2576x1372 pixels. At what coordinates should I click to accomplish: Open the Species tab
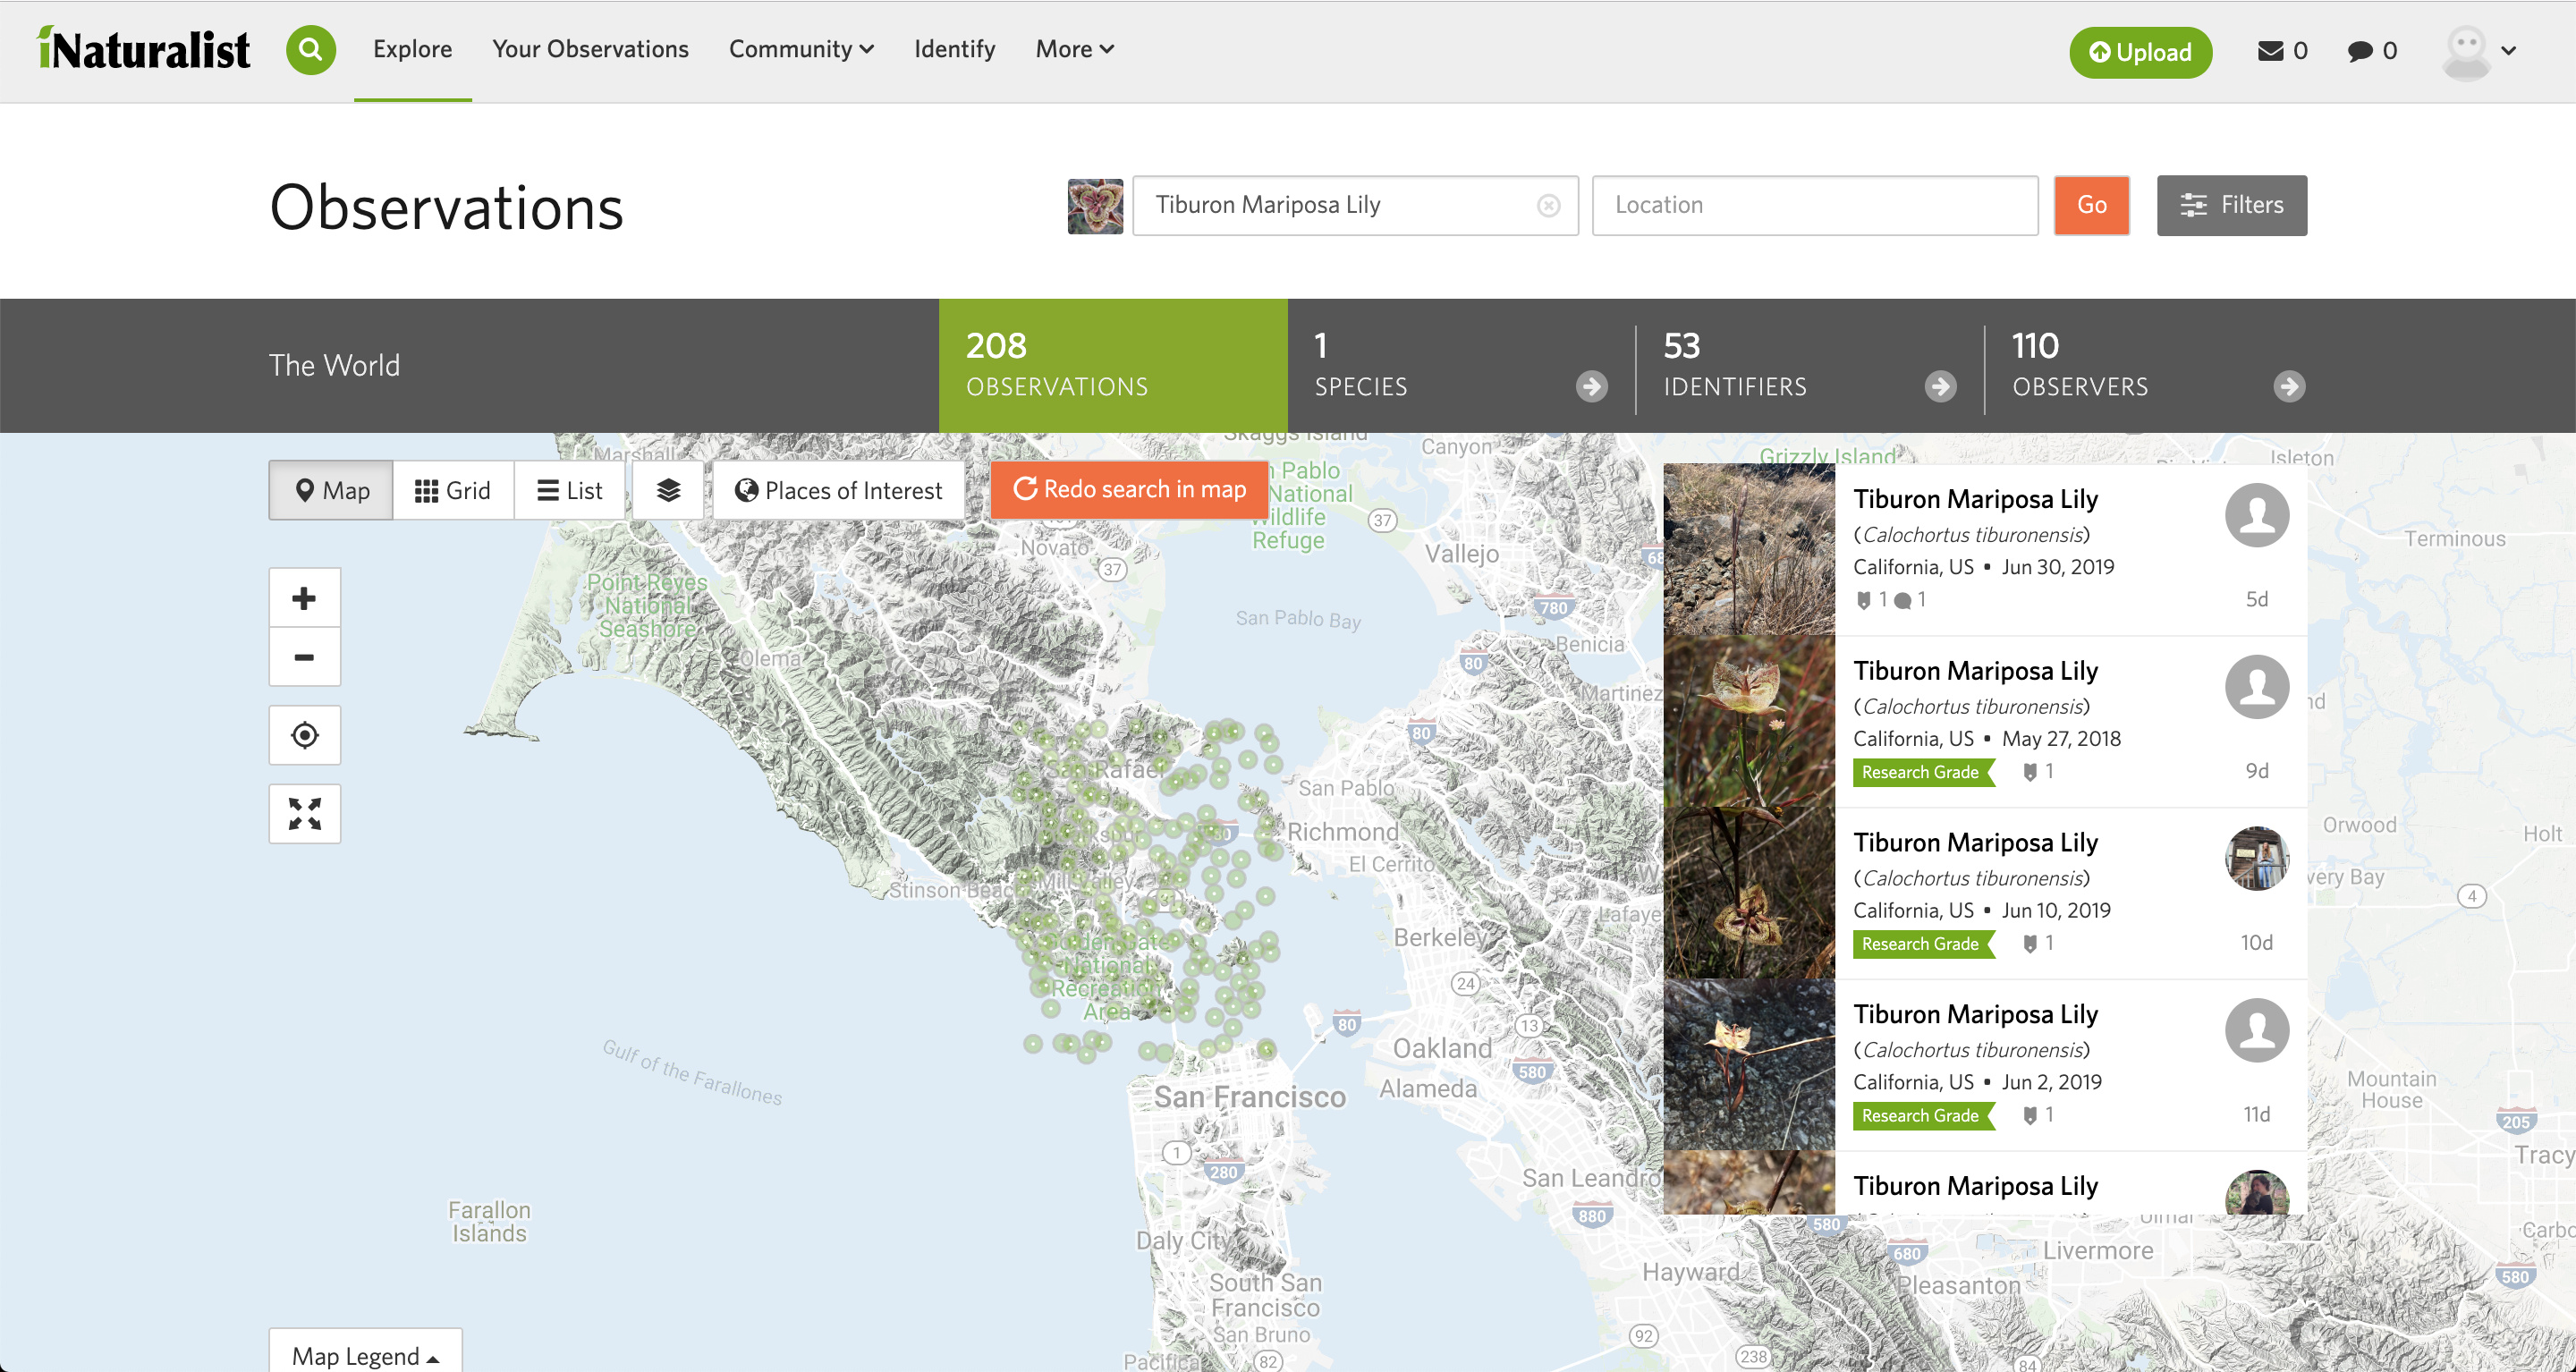pyautogui.click(x=1460, y=365)
